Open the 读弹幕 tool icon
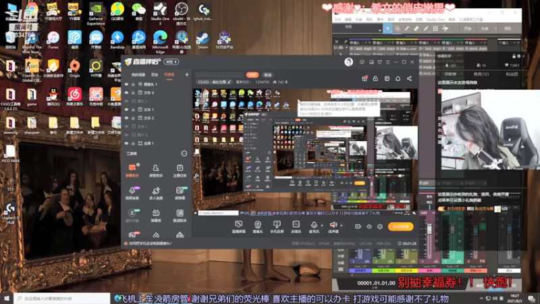The height and width of the screenshot is (304, 540). [x=180, y=193]
